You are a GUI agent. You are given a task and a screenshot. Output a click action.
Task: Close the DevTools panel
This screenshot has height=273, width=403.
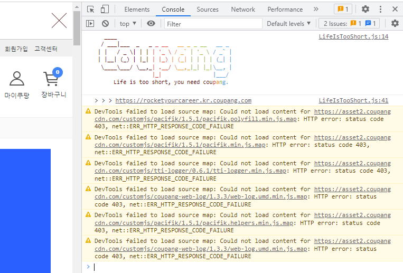(x=395, y=10)
